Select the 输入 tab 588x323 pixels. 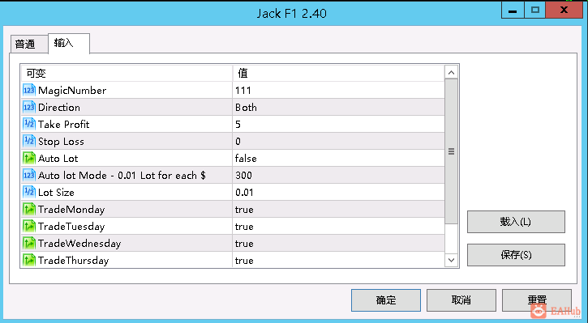tap(69, 44)
